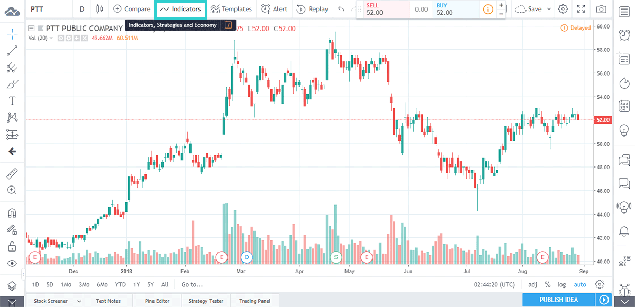This screenshot has width=635, height=307.
Task: Open the chart snapshot camera tool
Action: (601, 9)
